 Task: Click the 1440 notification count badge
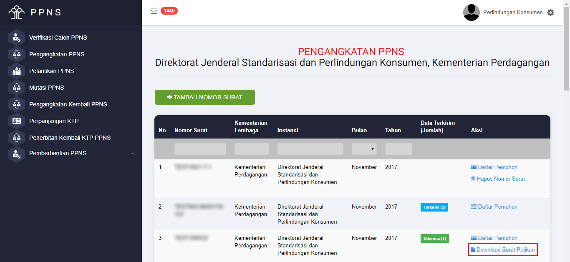pos(169,11)
